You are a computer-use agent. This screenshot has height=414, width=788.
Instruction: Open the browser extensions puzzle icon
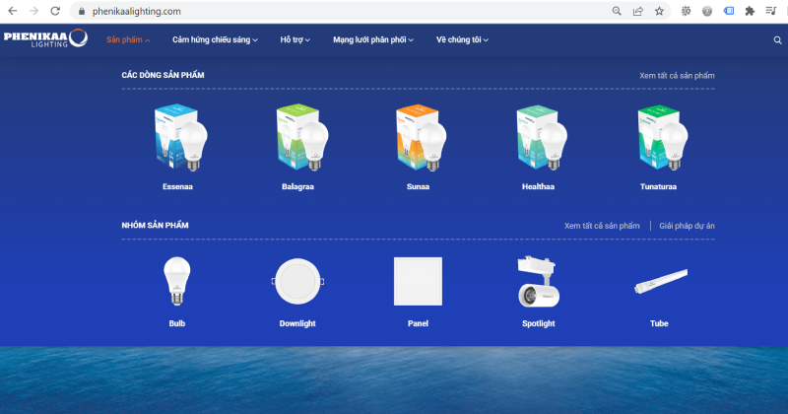(x=750, y=11)
